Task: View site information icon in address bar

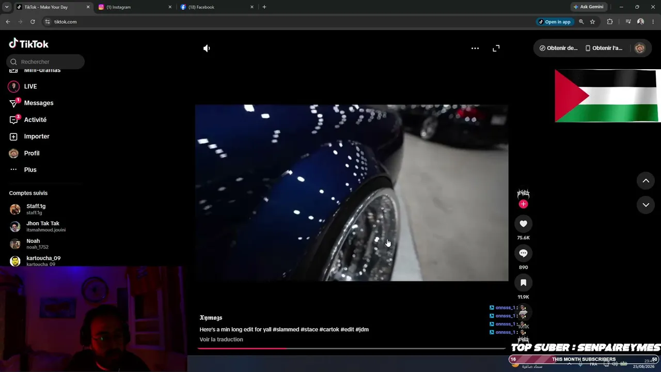Action: tap(48, 22)
